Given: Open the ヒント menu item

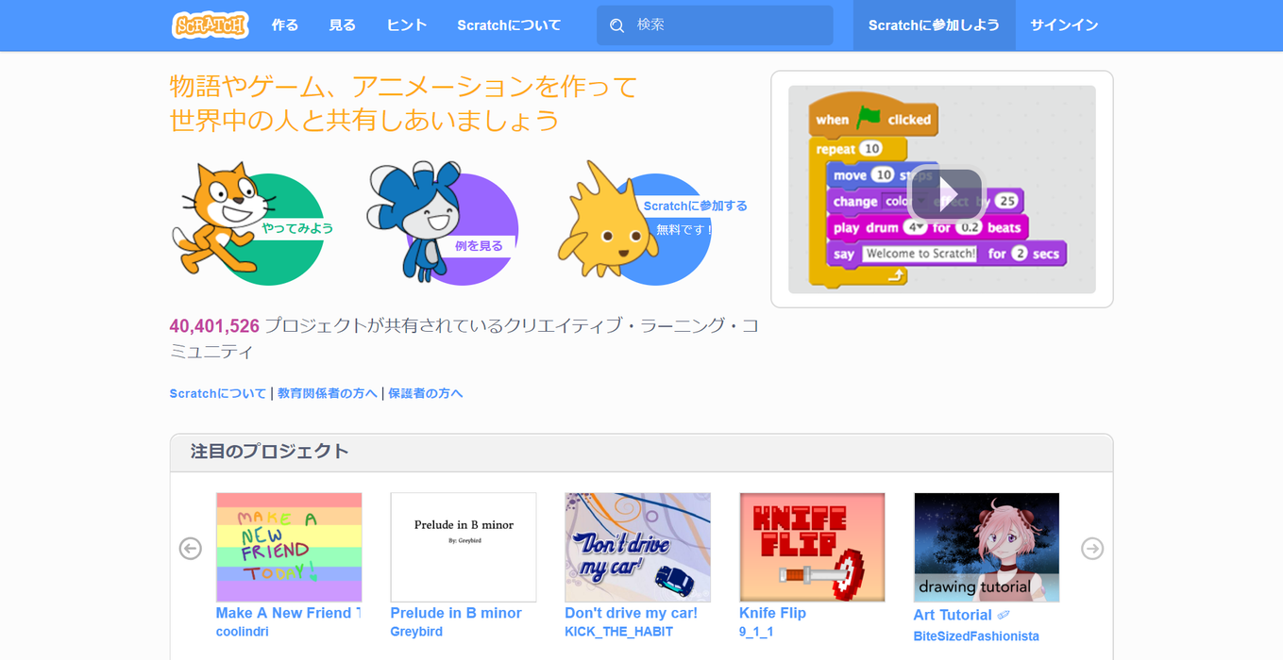Looking at the screenshot, I should (407, 25).
